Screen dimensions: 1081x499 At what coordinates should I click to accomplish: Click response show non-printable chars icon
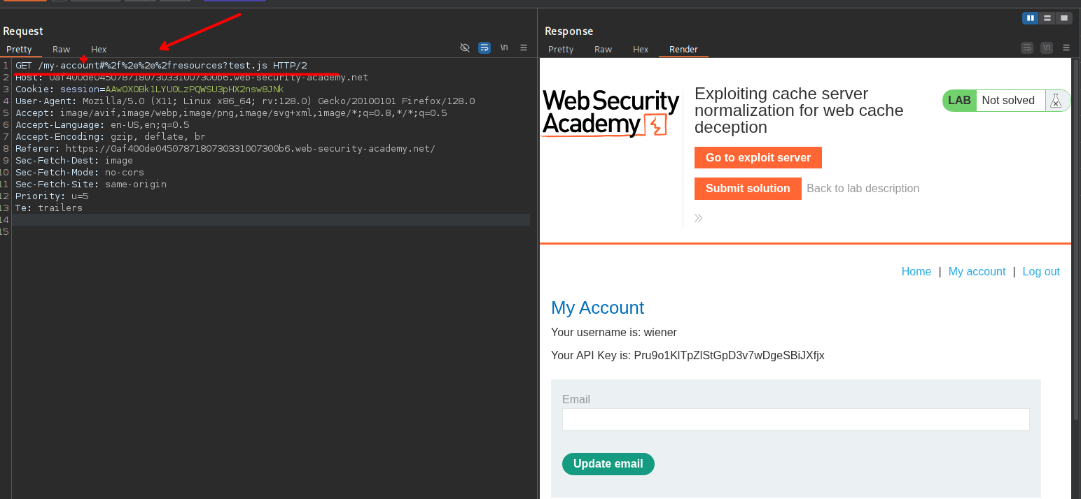1047,48
